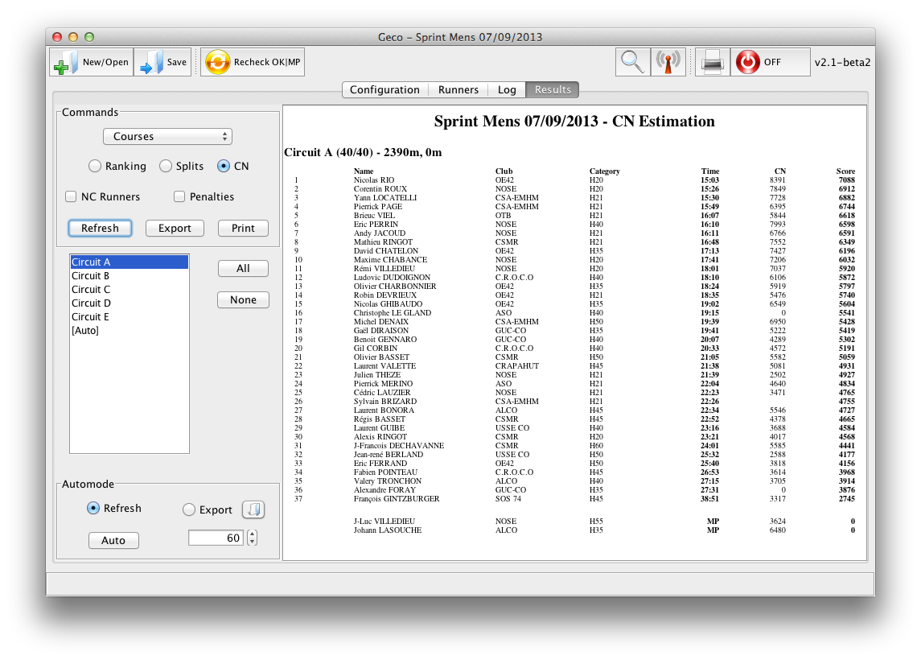Click the New/Open stage icon
Image resolution: width=921 pixels, height=660 pixels.
(66, 62)
